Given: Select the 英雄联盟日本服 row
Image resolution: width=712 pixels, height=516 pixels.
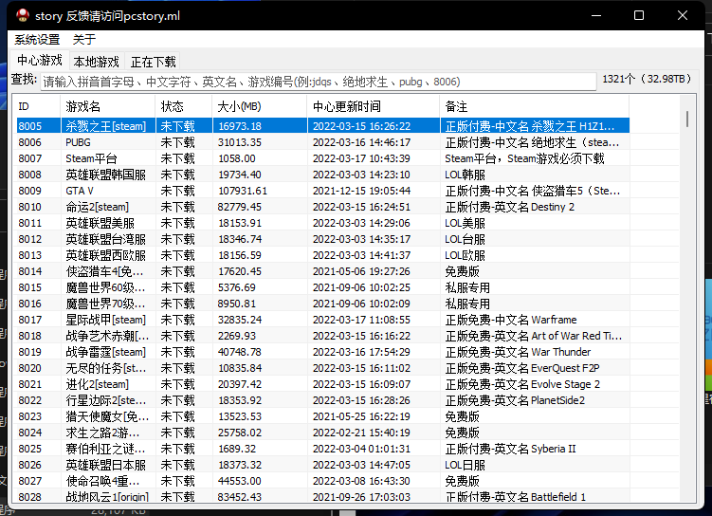Looking at the screenshot, I should (x=323, y=465).
